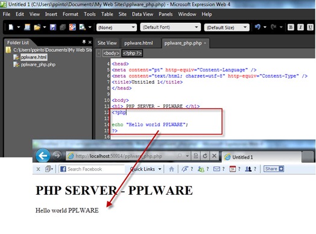This screenshot has width=316, height=234.
Task: Open the Data View menu
Action: (142, 14)
